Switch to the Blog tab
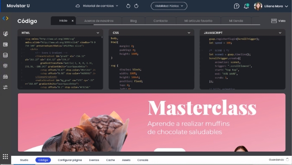 coord(133,21)
